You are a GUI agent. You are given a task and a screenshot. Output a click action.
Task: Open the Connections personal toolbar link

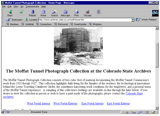[44, 24]
